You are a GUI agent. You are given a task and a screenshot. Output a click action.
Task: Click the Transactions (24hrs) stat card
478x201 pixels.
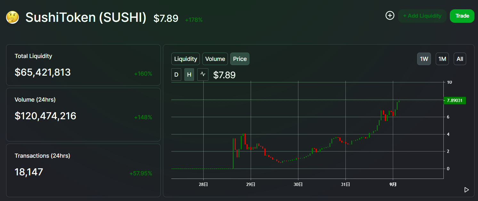click(83, 170)
